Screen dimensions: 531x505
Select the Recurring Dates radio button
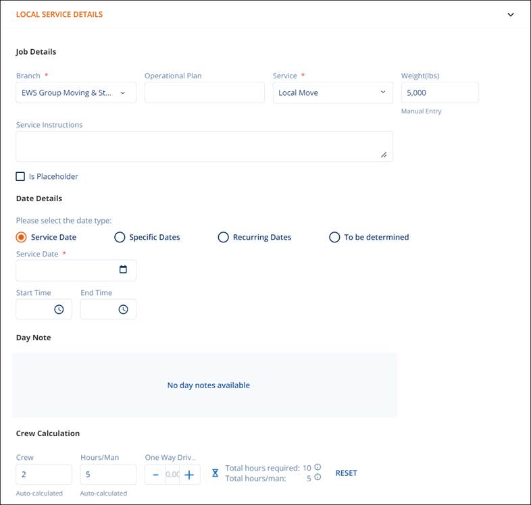pyautogui.click(x=223, y=237)
